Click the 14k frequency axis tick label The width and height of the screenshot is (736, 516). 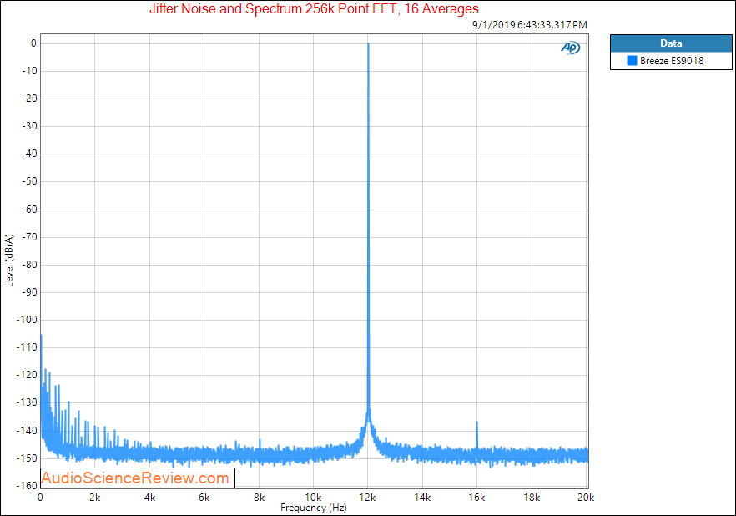(422, 498)
